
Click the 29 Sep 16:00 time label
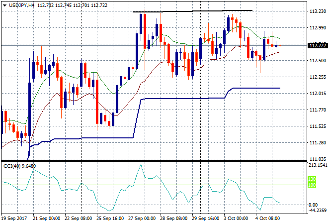(205, 219)
